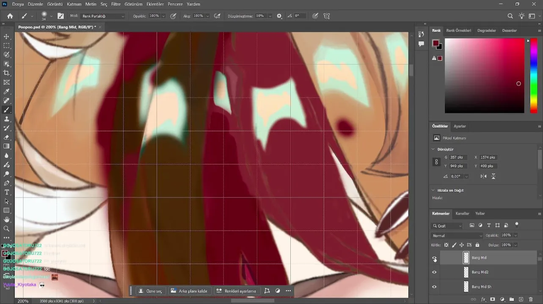
Task: Toggle layer filter switch
Action: tap(516, 225)
